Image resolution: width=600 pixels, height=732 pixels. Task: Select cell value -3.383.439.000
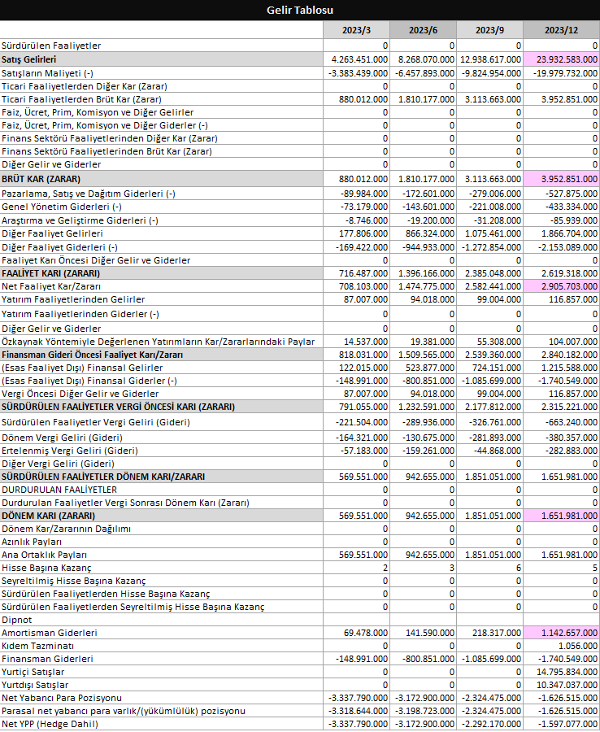coord(356,73)
